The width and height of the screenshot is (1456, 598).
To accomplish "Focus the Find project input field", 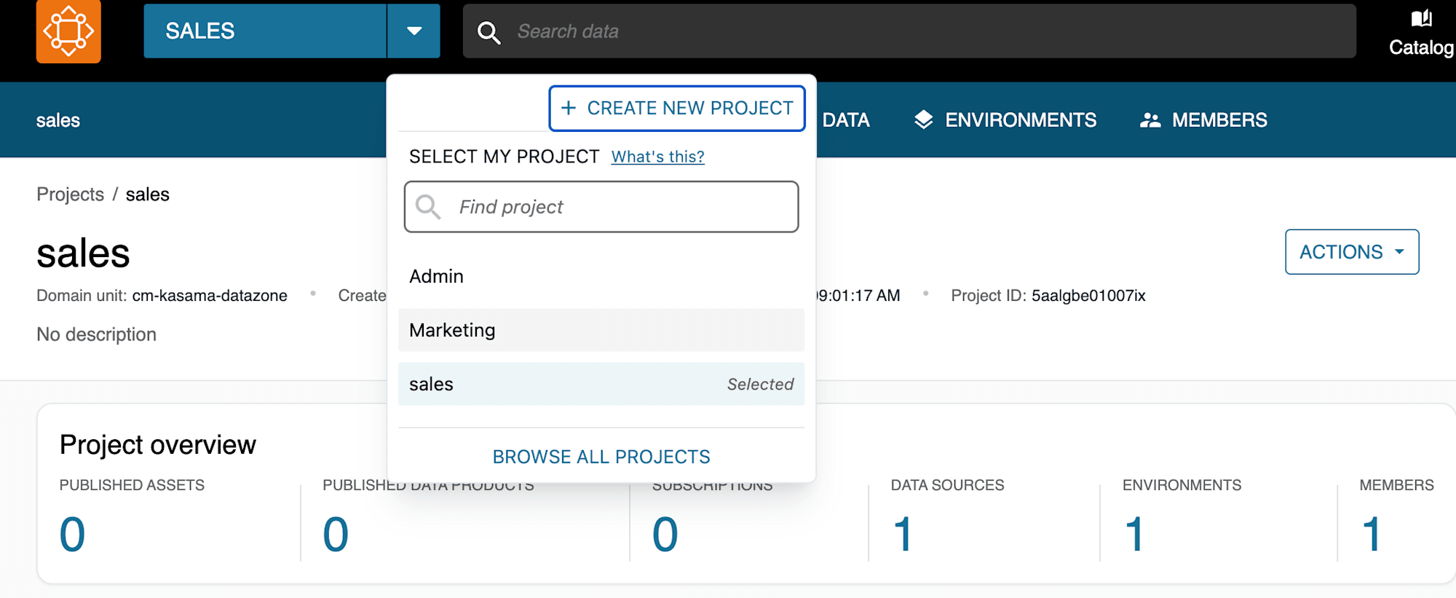I will click(x=601, y=207).
